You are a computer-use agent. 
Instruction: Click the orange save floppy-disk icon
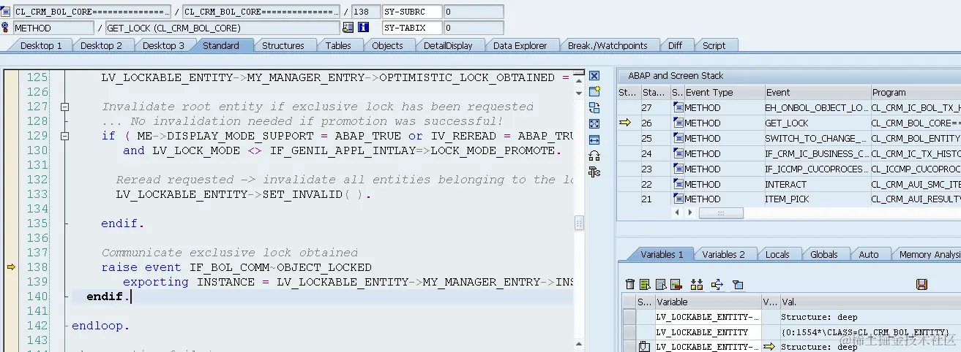[922, 284]
